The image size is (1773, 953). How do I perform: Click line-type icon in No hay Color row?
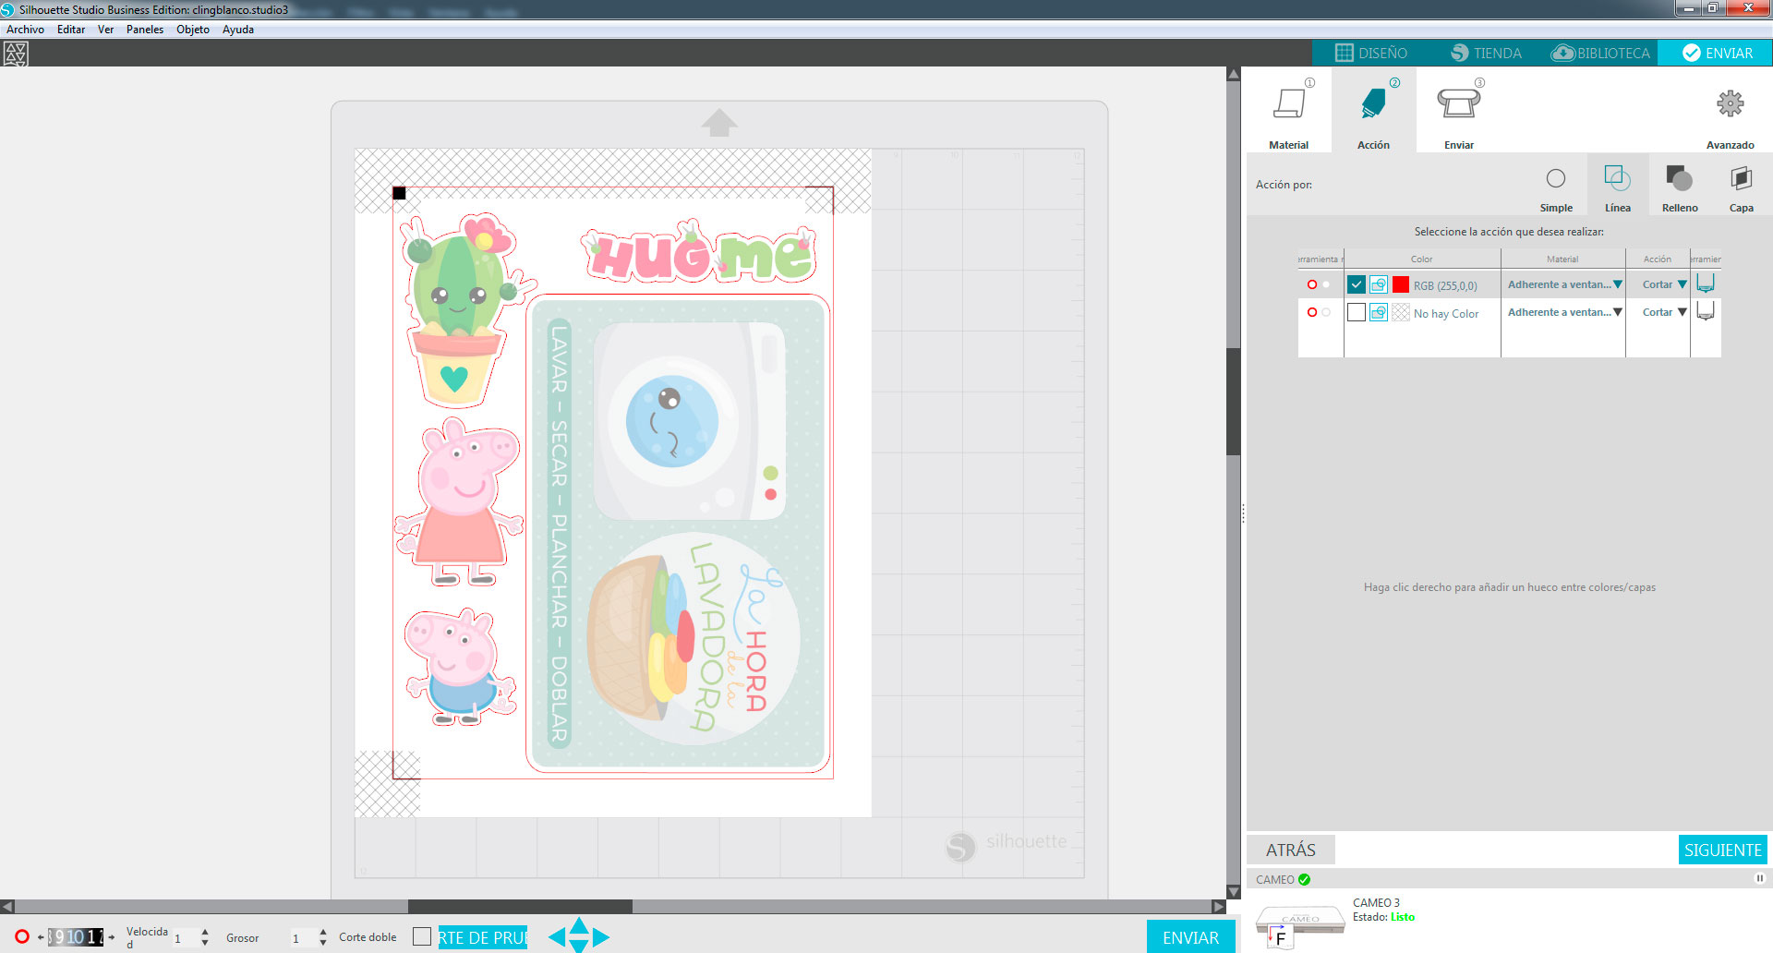coord(1378,312)
